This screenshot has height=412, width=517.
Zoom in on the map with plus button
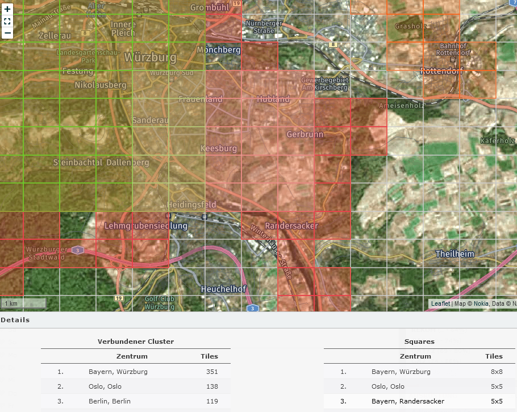[x=7, y=10]
